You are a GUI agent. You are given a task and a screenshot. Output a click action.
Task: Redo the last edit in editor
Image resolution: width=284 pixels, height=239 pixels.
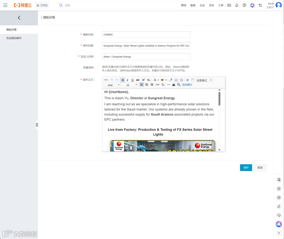[117, 80]
